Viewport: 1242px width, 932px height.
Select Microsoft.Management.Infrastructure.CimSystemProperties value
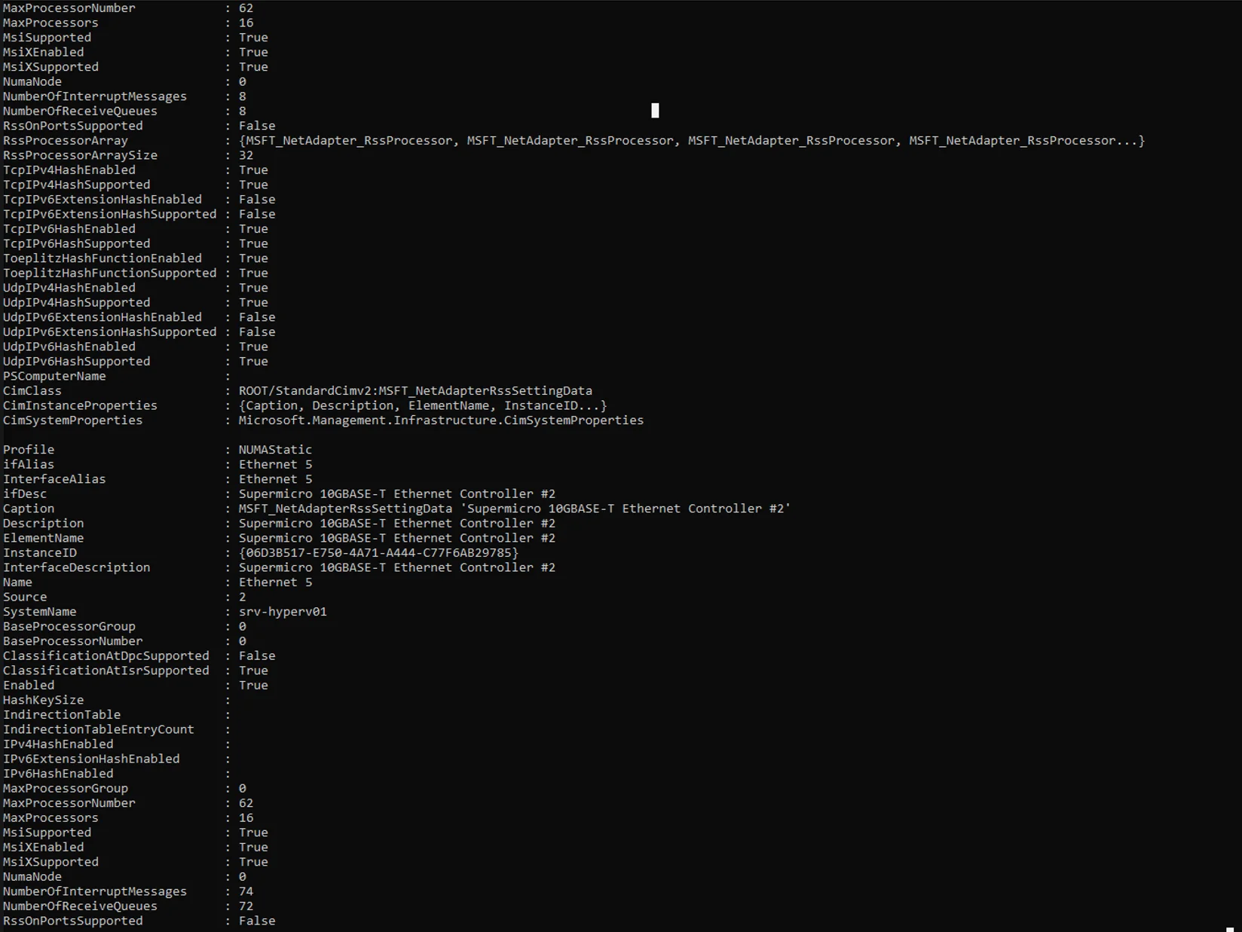point(441,420)
